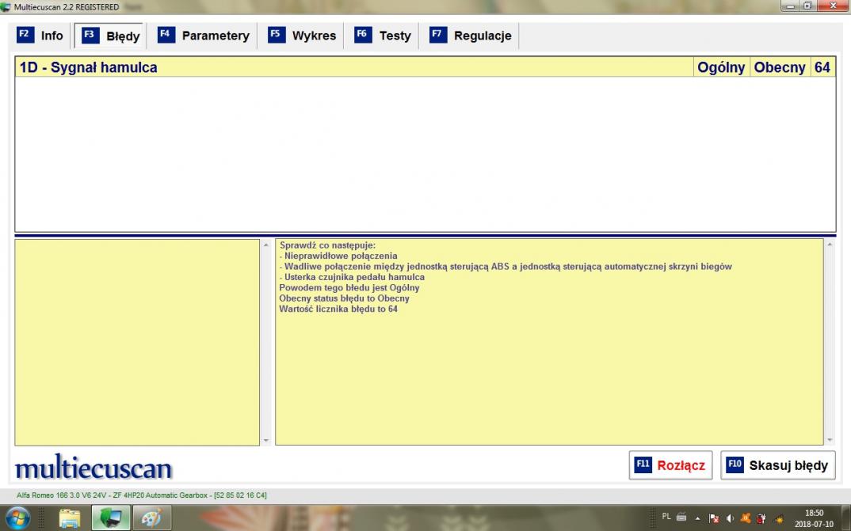This screenshot has width=851, height=531.
Task: Click the error counter value 64
Action: [x=822, y=67]
